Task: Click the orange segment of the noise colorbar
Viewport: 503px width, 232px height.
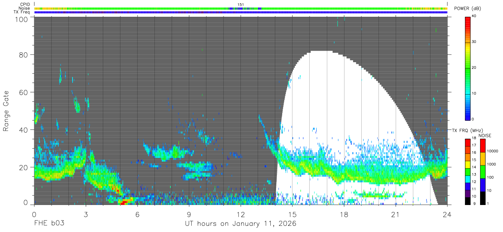Action: click(x=482, y=158)
